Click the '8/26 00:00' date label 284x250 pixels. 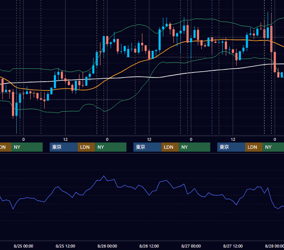[x=107, y=246]
